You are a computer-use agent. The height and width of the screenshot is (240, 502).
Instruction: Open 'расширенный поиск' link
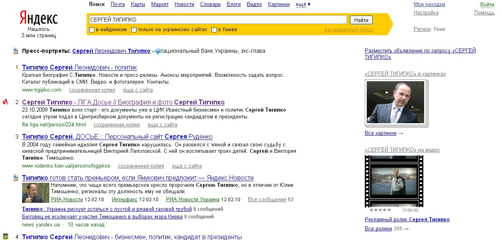349,30
